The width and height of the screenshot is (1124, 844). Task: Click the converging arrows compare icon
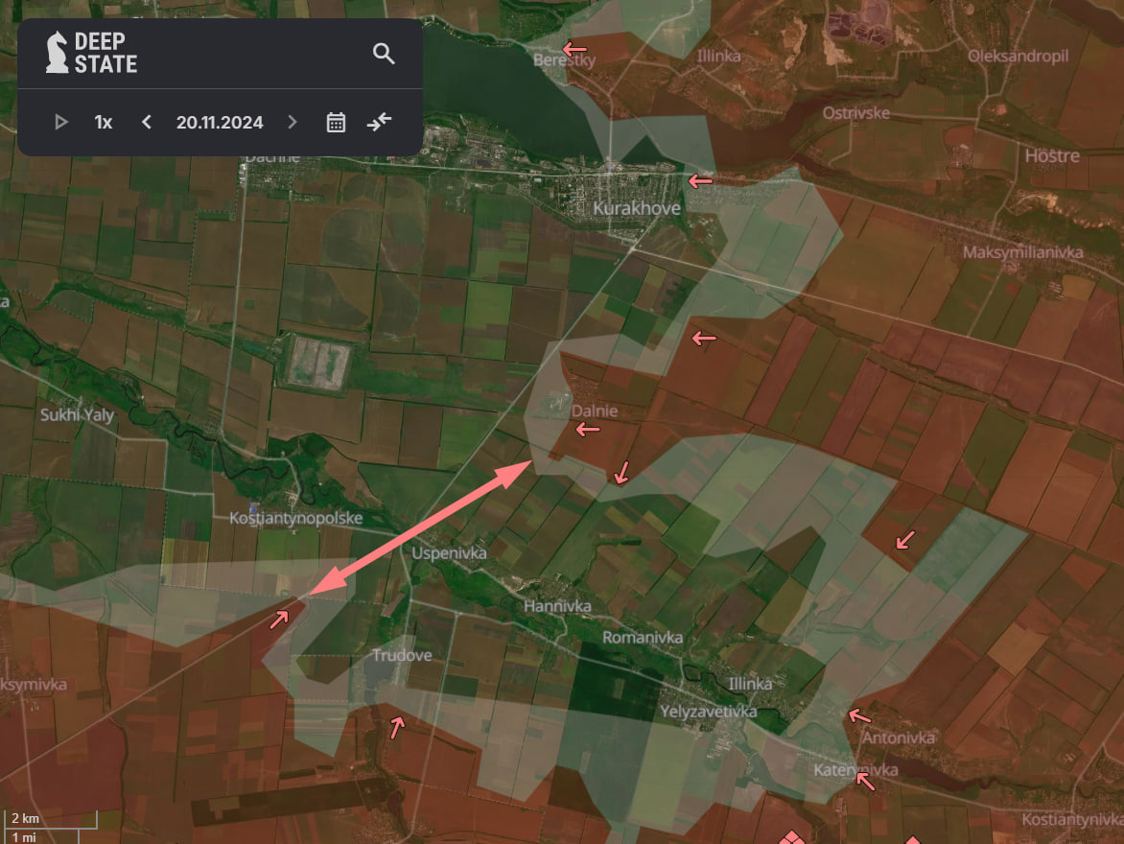[380, 122]
